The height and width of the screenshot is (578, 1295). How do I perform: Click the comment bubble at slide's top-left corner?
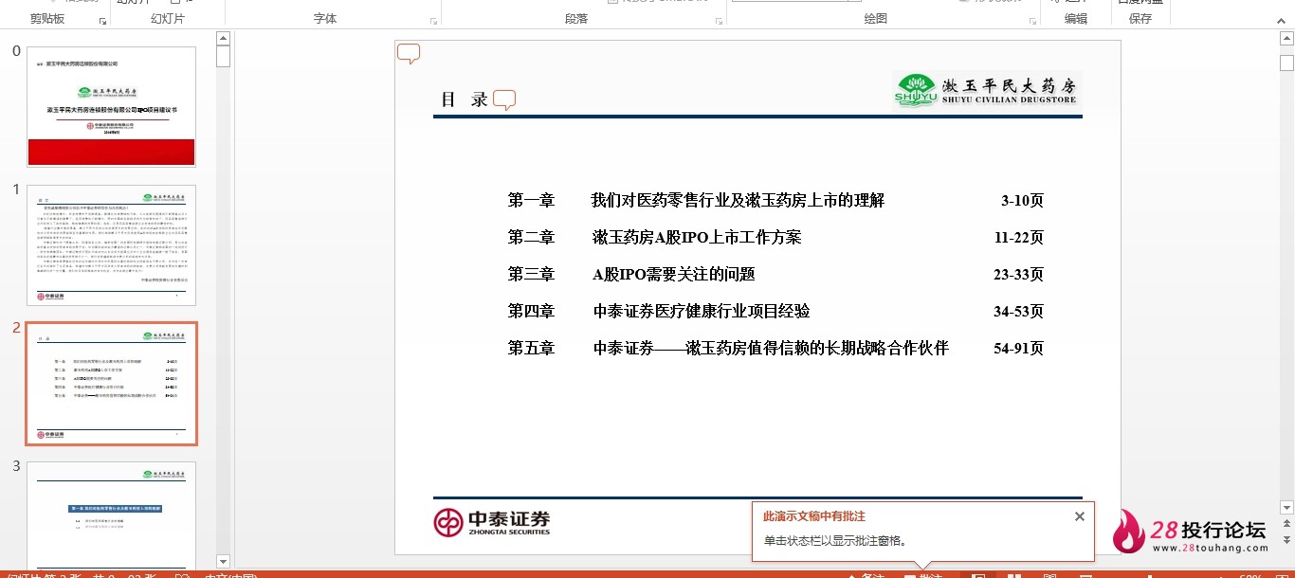pos(409,54)
